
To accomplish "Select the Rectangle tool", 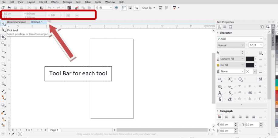I will point(3,64).
